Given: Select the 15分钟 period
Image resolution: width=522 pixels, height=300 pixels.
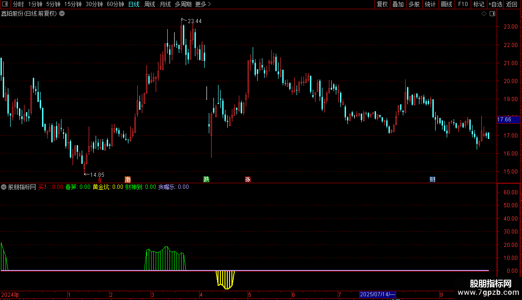Looking at the screenshot, I should coord(73,4).
